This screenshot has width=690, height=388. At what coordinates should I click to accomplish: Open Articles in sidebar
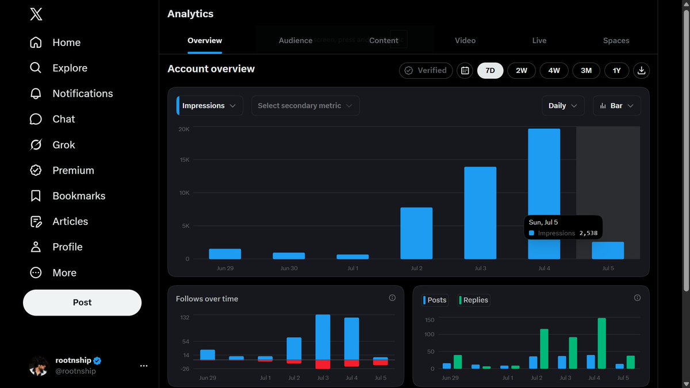(59, 221)
